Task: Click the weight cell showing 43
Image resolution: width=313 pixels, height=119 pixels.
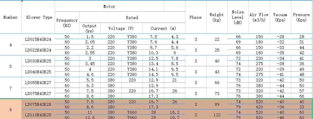Action: pyautogui.click(x=217, y=72)
